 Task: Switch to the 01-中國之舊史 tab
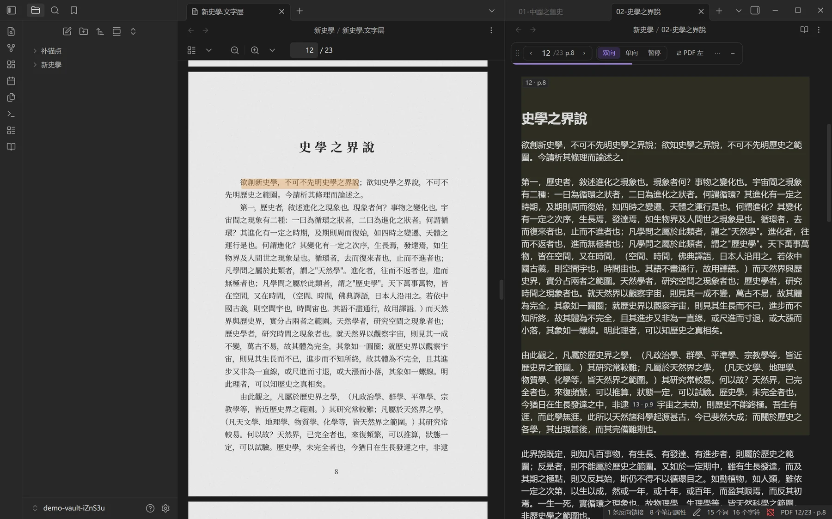click(x=540, y=12)
